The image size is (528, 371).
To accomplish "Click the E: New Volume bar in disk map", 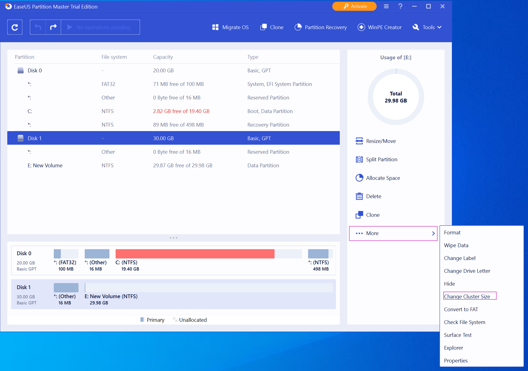I will point(209,288).
